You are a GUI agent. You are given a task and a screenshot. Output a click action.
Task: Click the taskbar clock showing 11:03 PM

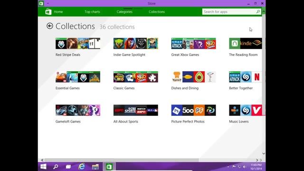[256, 167]
